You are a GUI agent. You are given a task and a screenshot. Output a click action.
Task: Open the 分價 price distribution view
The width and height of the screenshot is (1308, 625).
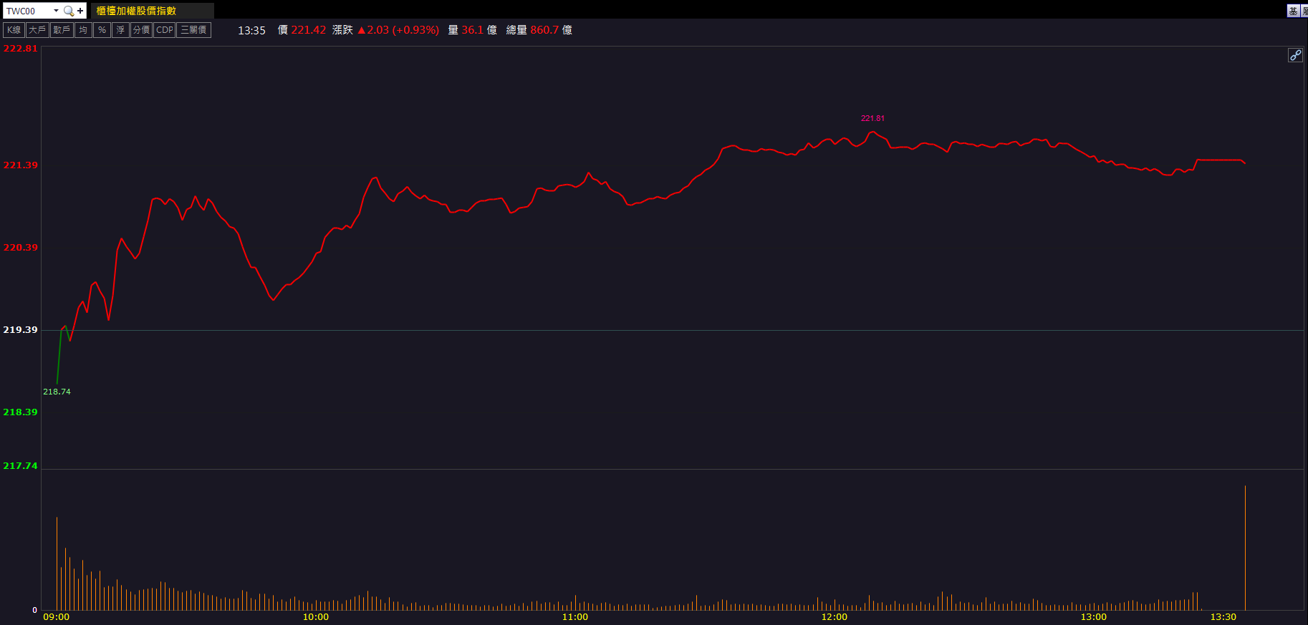tap(141, 30)
